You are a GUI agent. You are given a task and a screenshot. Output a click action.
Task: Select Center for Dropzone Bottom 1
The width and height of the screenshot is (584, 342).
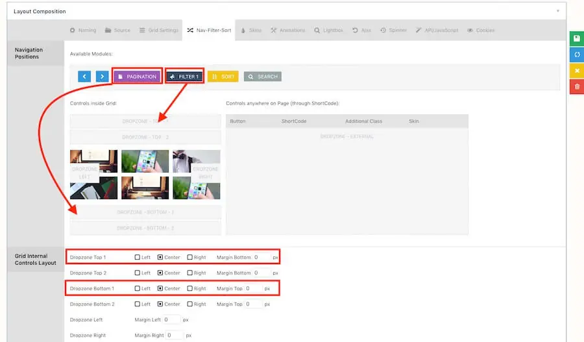(160, 288)
